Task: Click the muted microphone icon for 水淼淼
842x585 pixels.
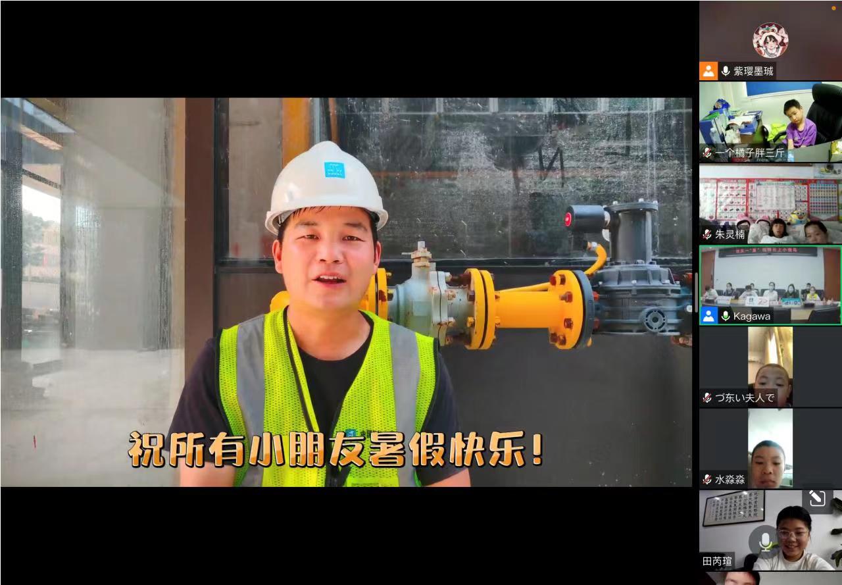Action: (x=707, y=479)
